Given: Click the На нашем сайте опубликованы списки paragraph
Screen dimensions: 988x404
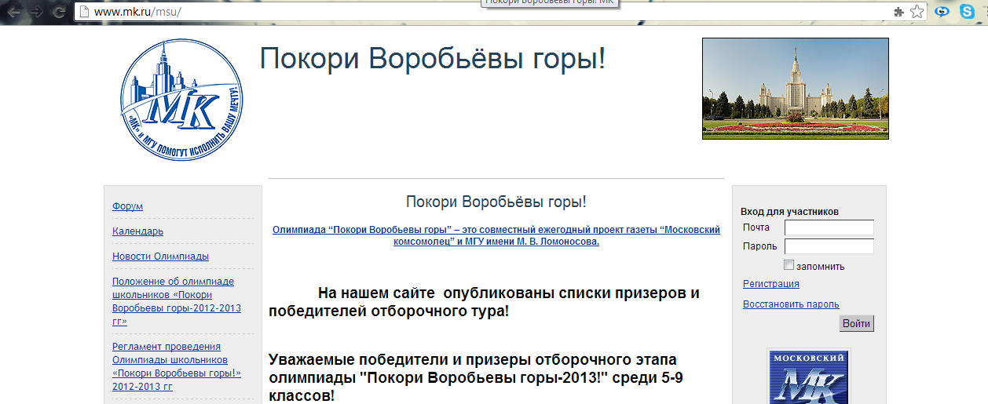Looking at the screenshot, I should [484, 302].
